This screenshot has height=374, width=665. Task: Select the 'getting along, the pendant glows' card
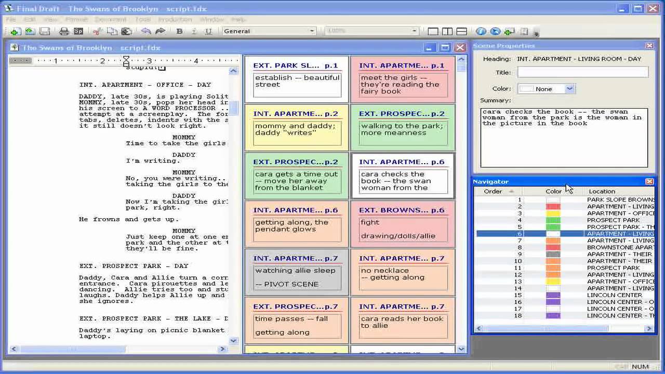297,224
